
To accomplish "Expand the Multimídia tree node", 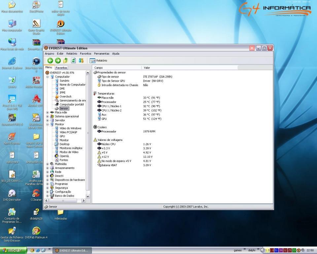I will click(47, 164).
